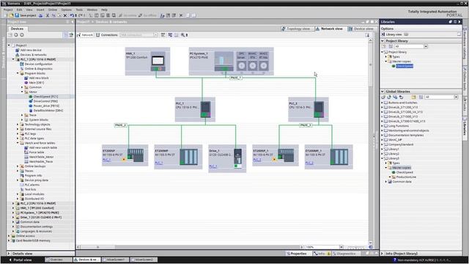The height and width of the screenshot is (264, 469).
Task: Click the Cut scissors icon in toolbar
Action: click(x=47, y=15)
